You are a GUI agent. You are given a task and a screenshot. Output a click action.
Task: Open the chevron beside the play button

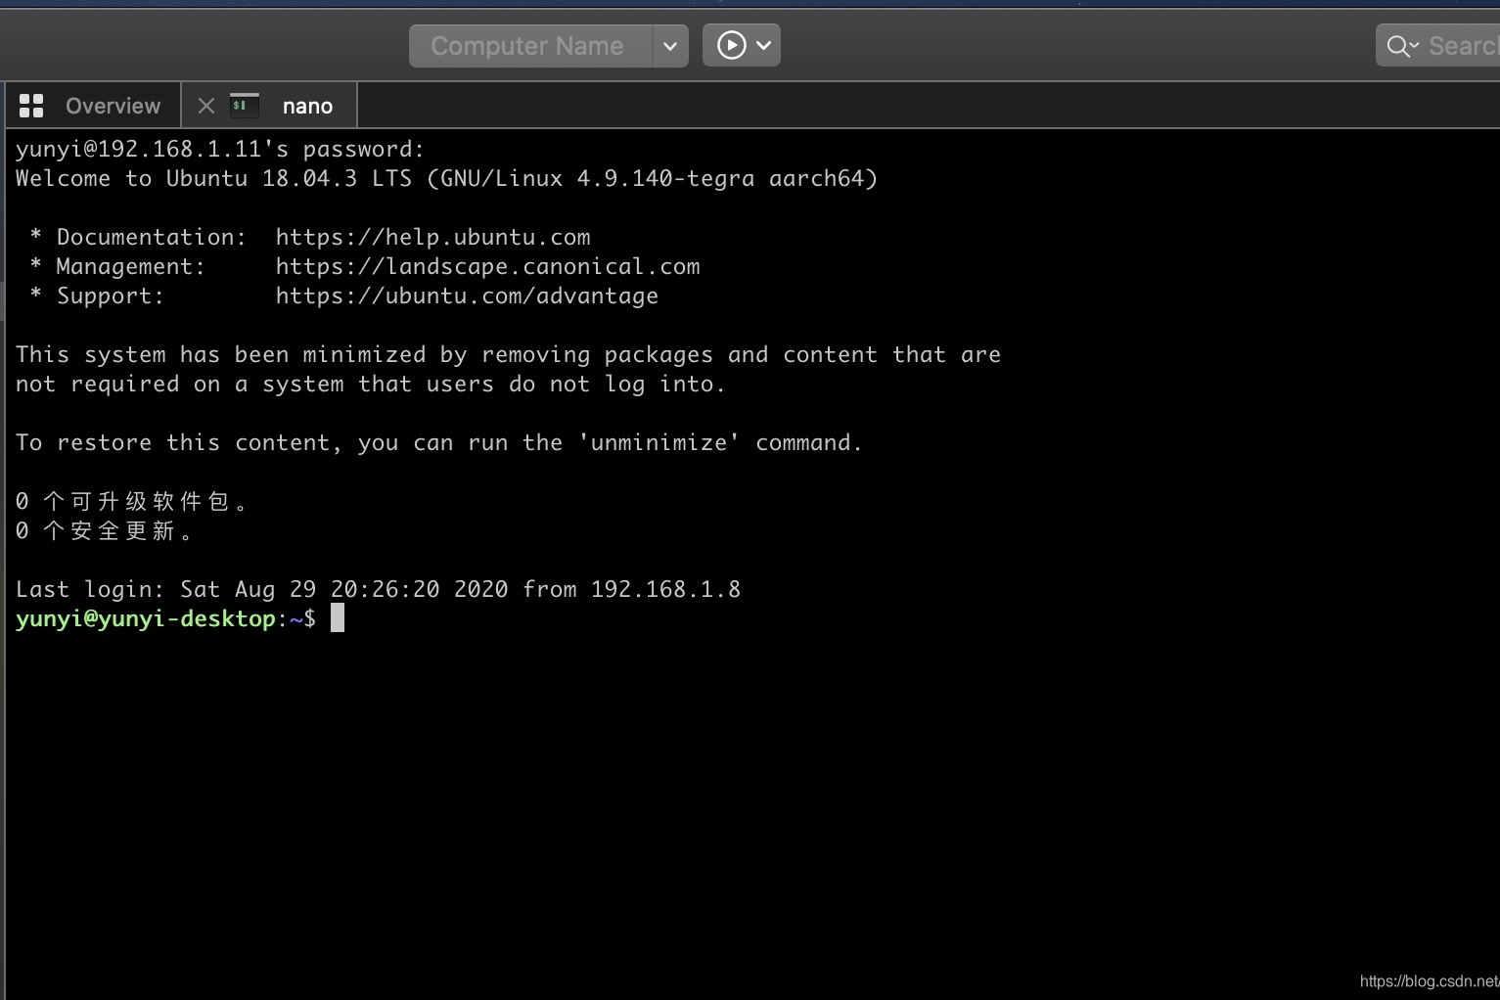coord(764,46)
